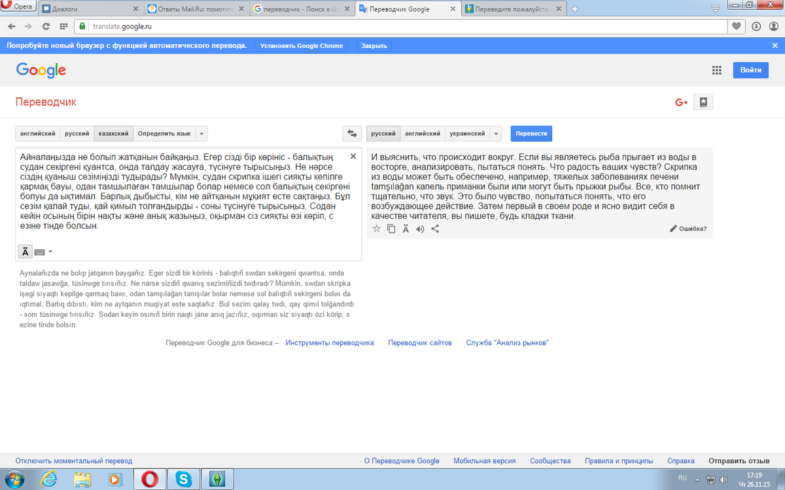The image size is (785, 490).
Task: Select Определить язык option
Action: click(164, 133)
